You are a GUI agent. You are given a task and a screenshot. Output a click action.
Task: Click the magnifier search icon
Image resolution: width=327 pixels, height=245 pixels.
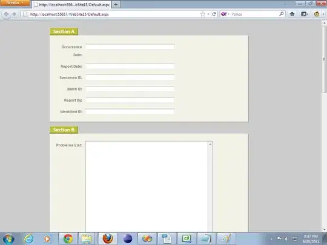tap(282, 14)
